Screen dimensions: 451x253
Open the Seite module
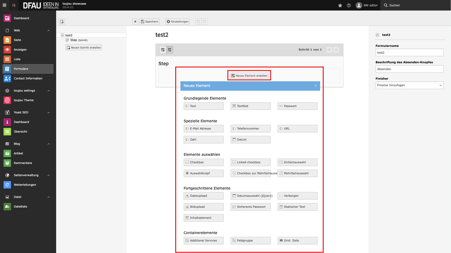click(28, 40)
